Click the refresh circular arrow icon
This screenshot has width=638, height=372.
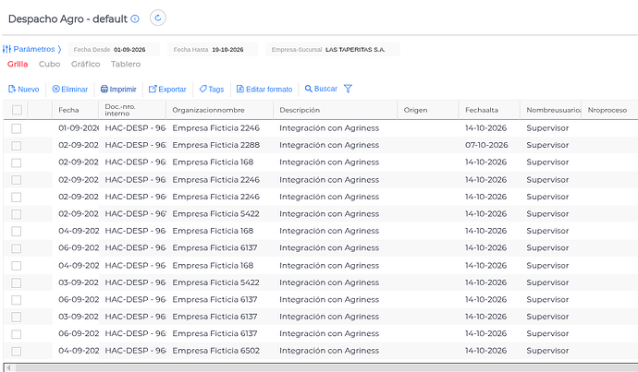[x=158, y=18]
